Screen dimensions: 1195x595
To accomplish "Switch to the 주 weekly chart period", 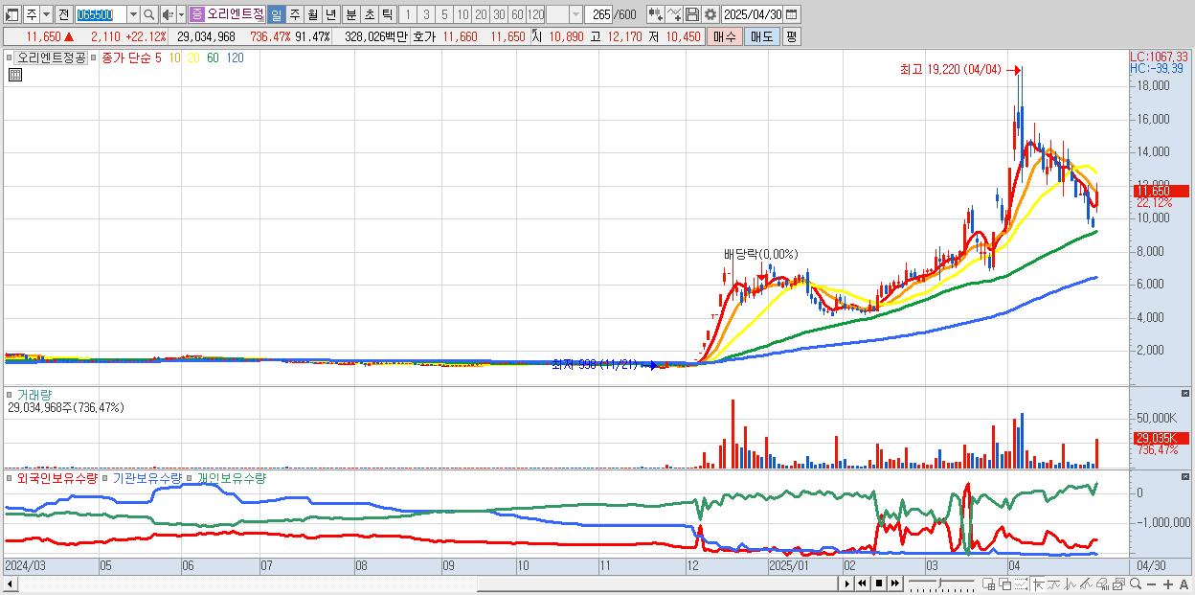I will (x=294, y=14).
